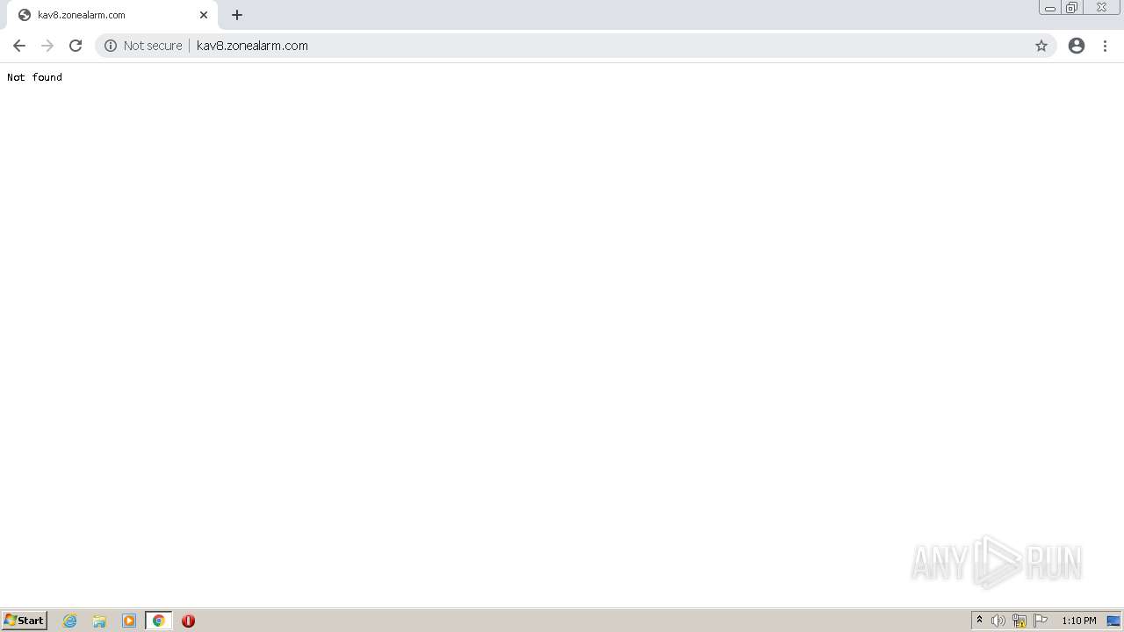Open the Chrome three-dot menu

pyautogui.click(x=1105, y=46)
